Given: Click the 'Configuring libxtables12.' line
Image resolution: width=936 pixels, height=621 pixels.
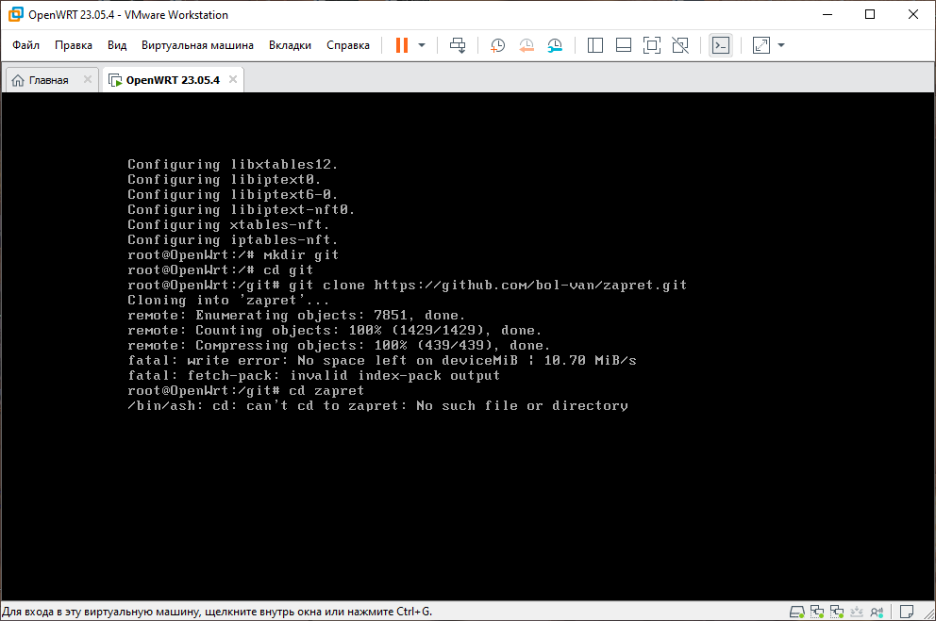Looking at the screenshot, I should [x=232, y=164].
